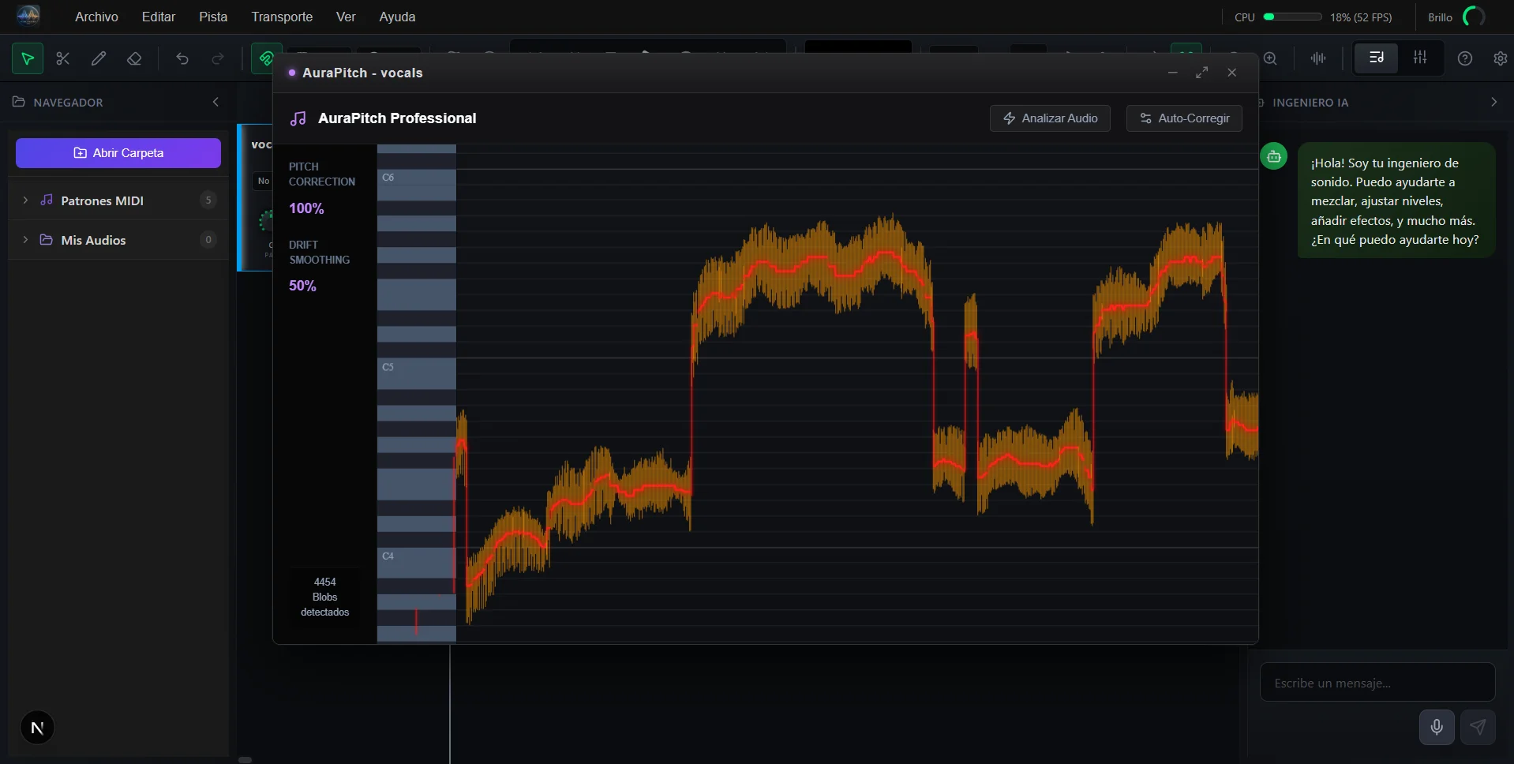Open the Transporte menu
Viewport: 1514px width, 764px height.
point(282,17)
